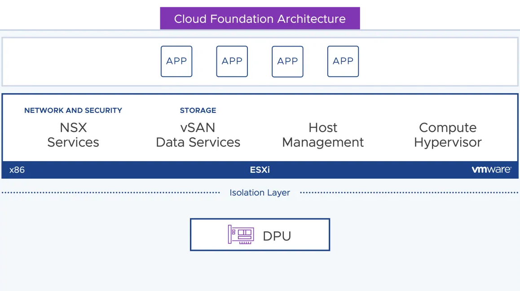Click the x86 label in the blue bar
This screenshot has height=291, width=520.
(x=17, y=170)
